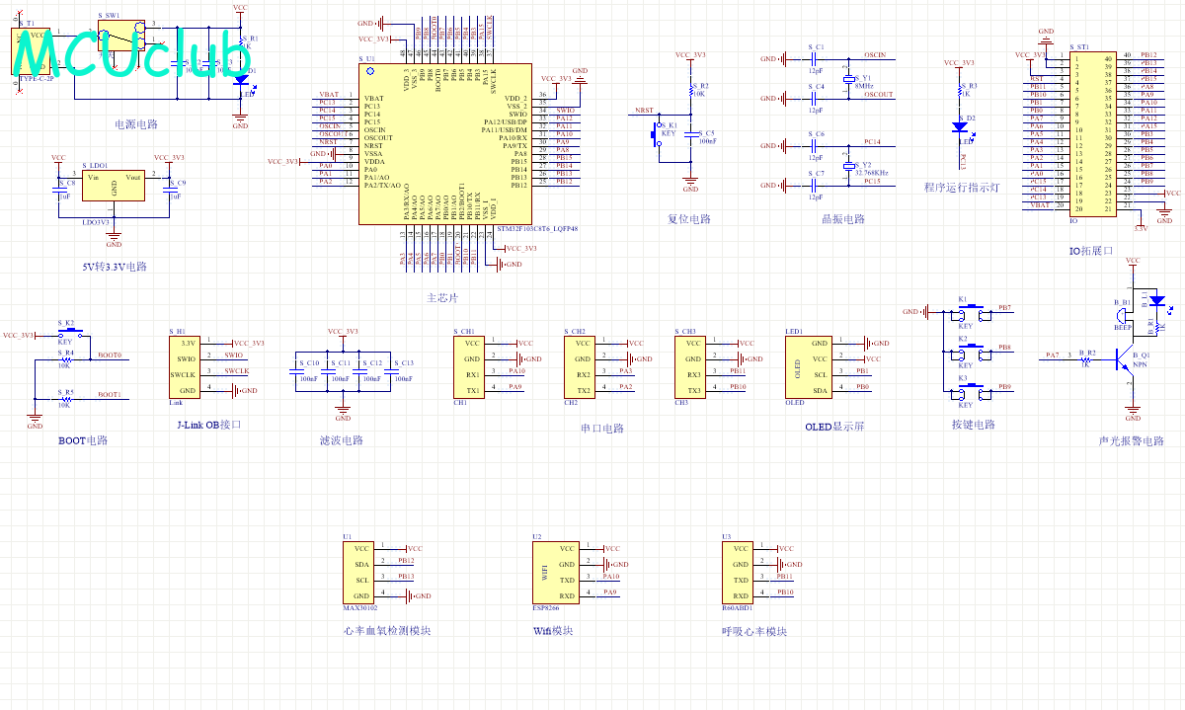Click the BOOT0 net label in the BOOT circuit

(109, 355)
